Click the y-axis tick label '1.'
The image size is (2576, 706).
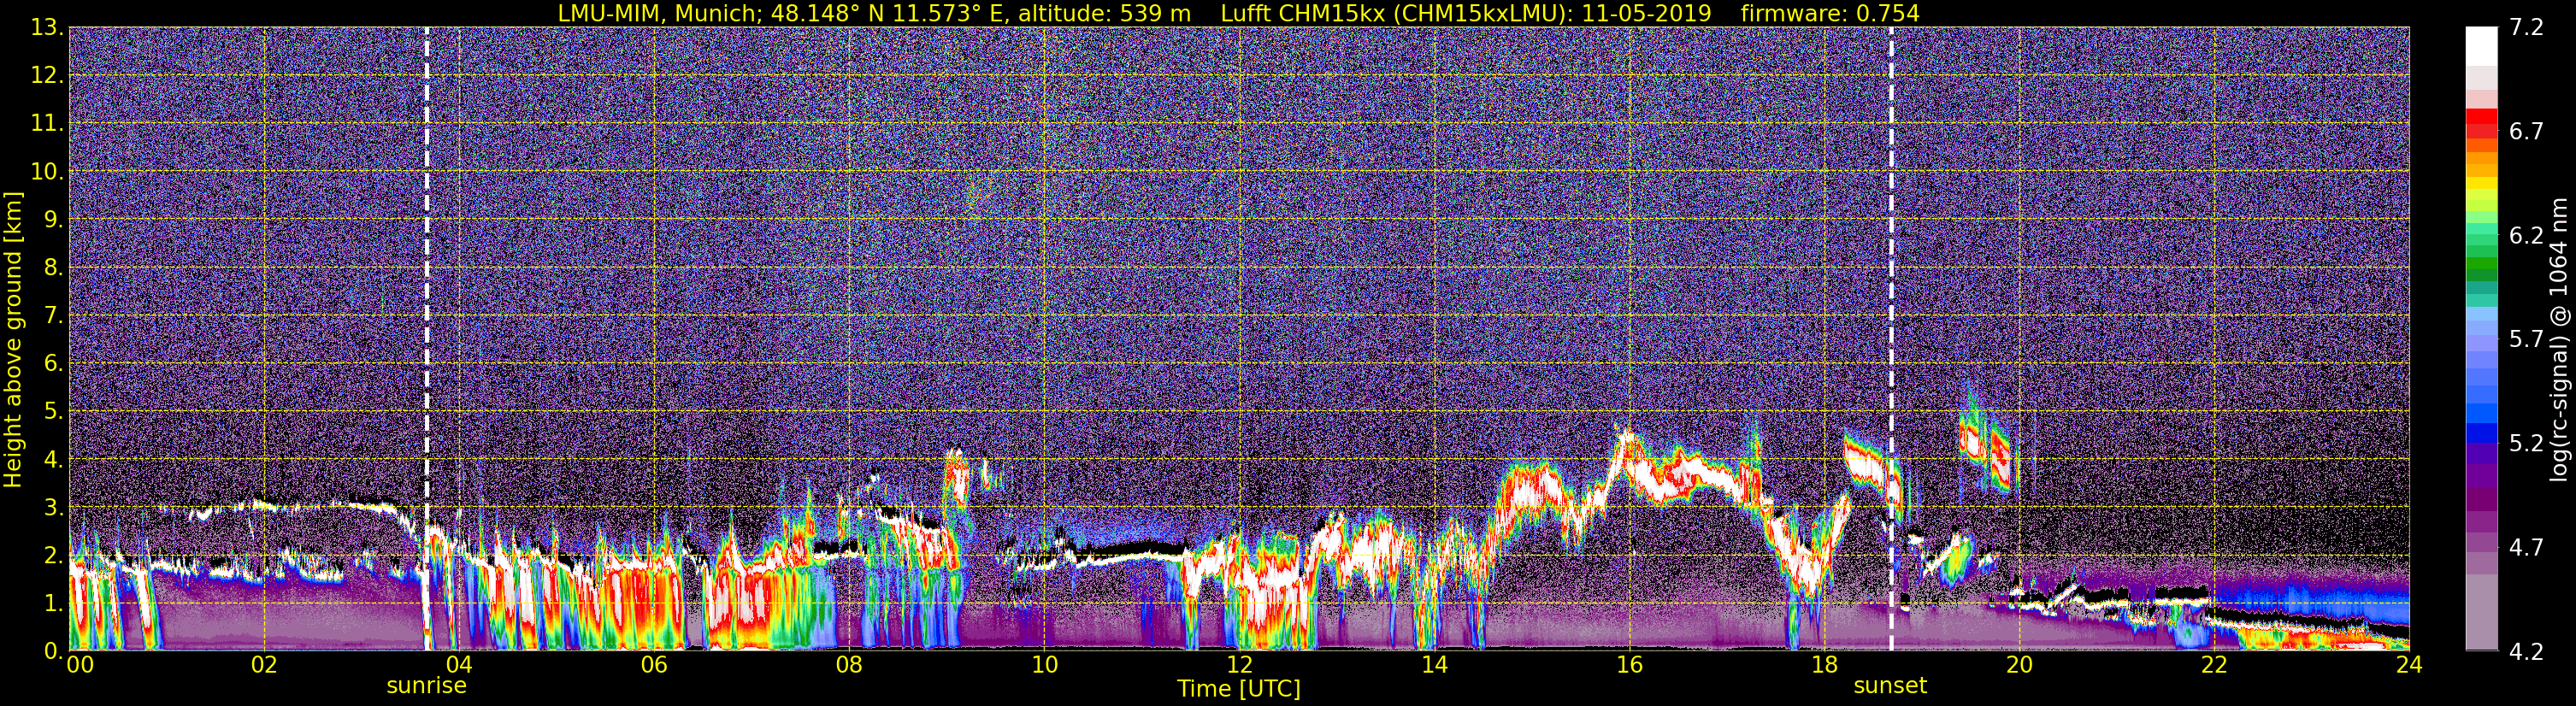53,603
